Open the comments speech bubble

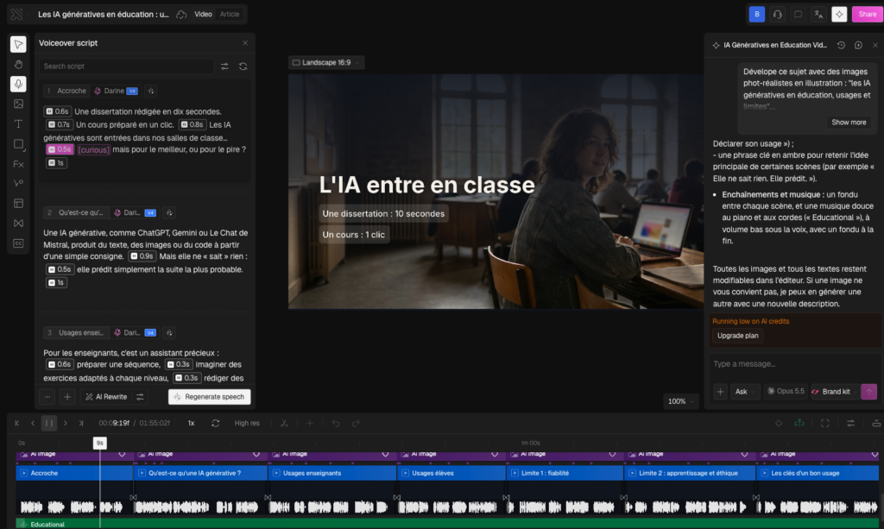(798, 14)
